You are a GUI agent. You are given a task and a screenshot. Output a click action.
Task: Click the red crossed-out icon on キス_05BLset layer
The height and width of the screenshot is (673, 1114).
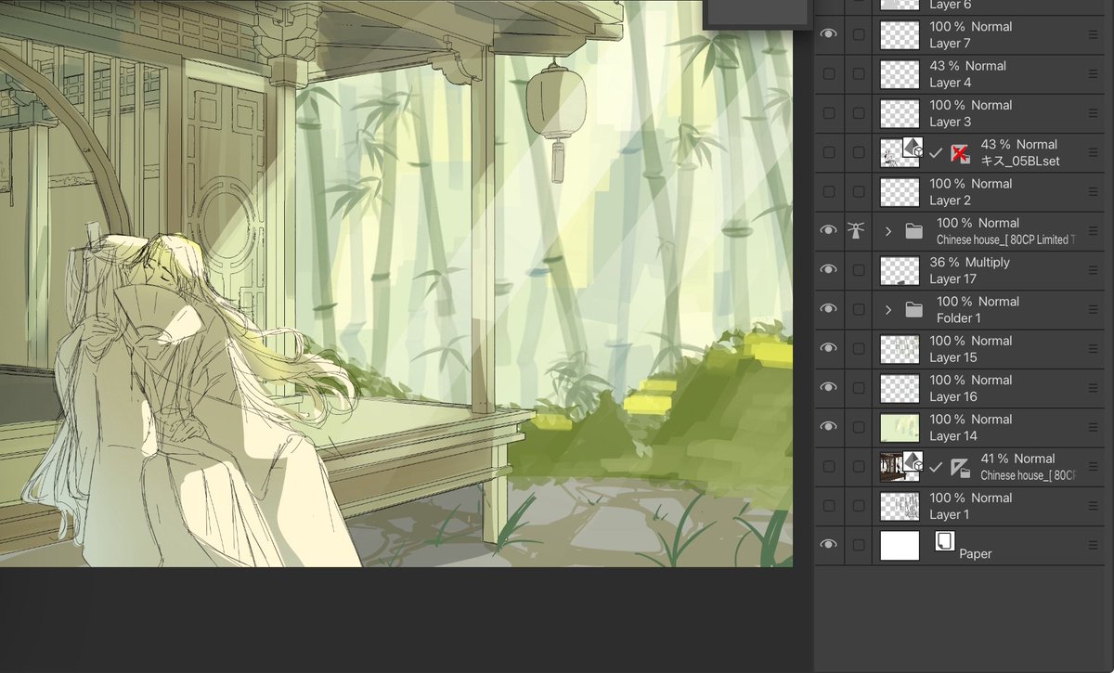coord(960,152)
